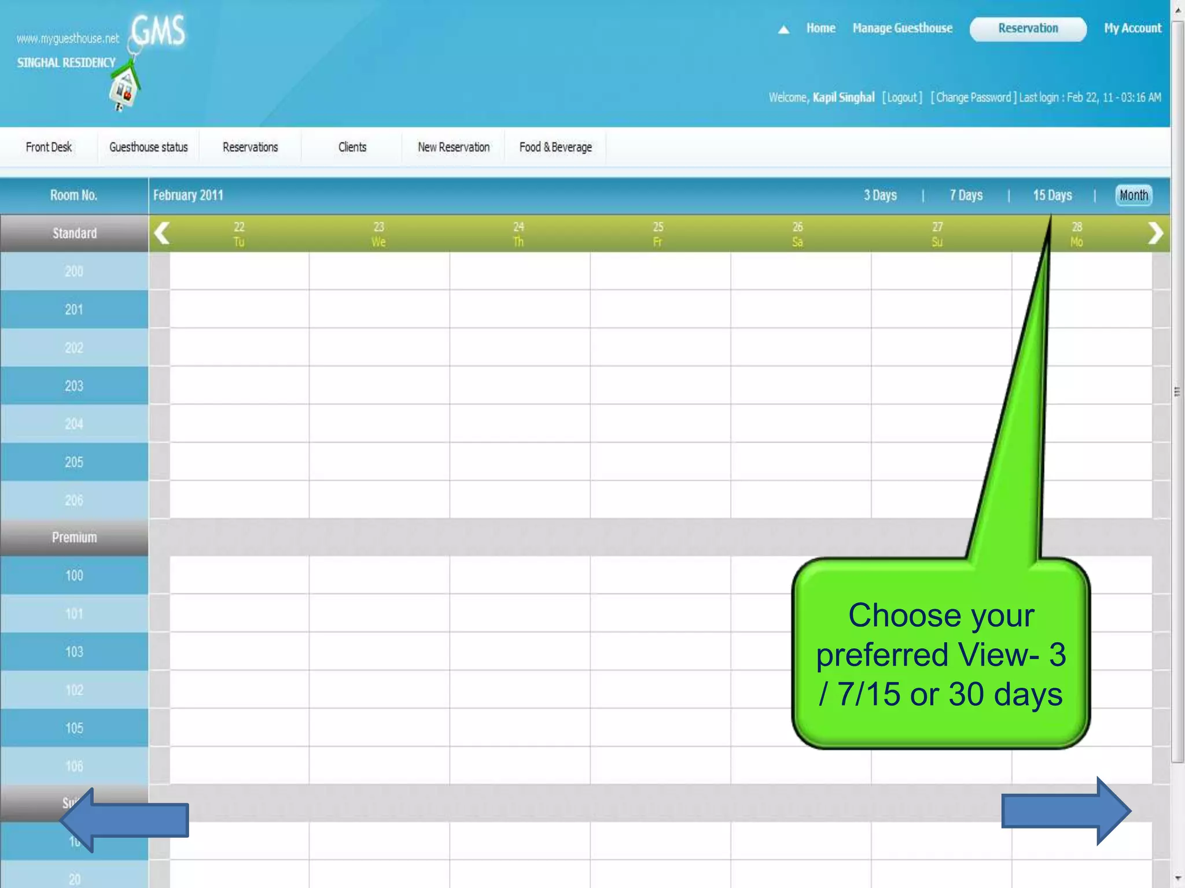Image resolution: width=1185 pixels, height=888 pixels.
Task: Switch calendar to 15 Days view
Action: pyautogui.click(x=1052, y=195)
